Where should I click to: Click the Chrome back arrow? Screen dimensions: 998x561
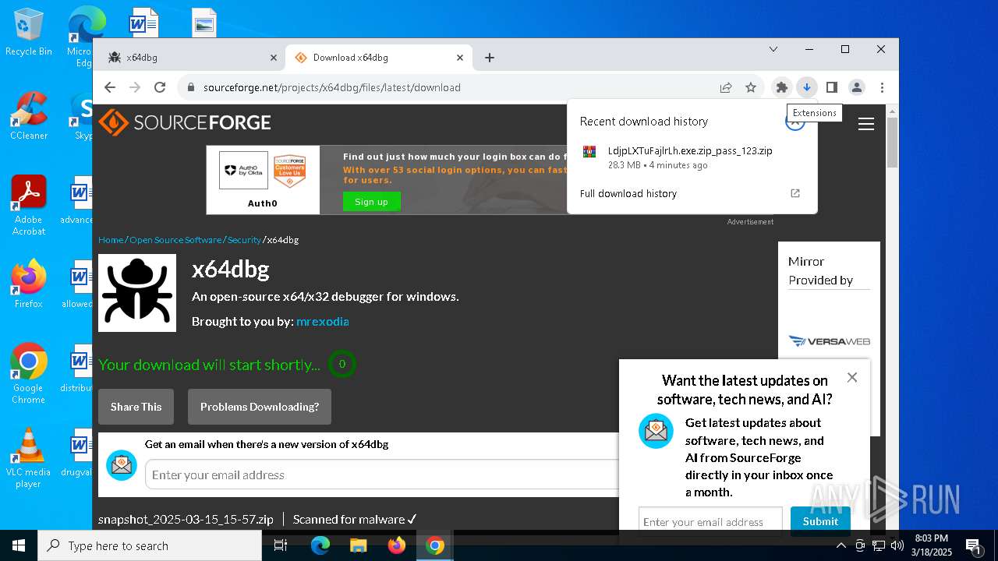tap(110, 87)
